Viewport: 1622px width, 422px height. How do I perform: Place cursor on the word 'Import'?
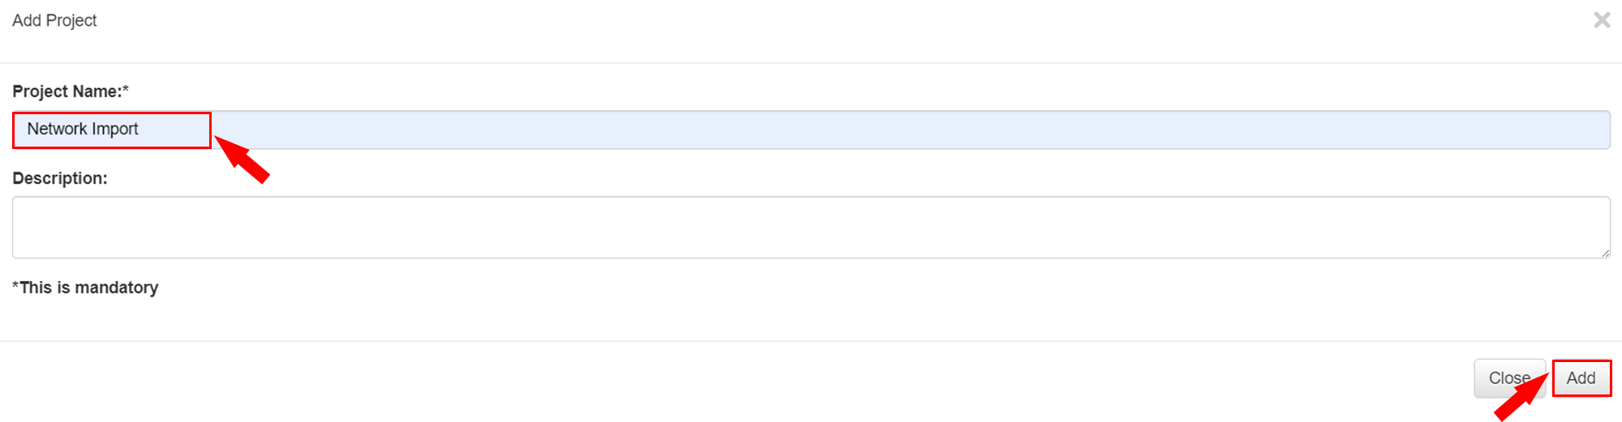click(114, 130)
